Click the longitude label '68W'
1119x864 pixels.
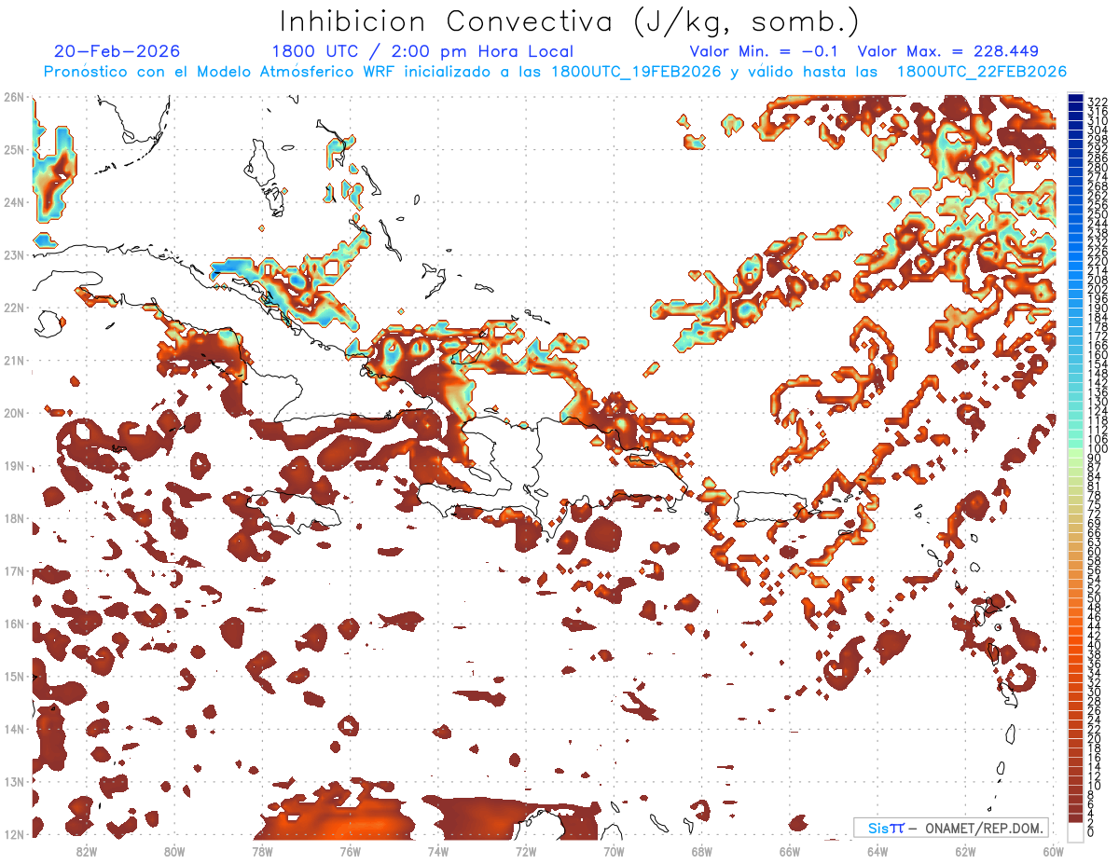[702, 851]
